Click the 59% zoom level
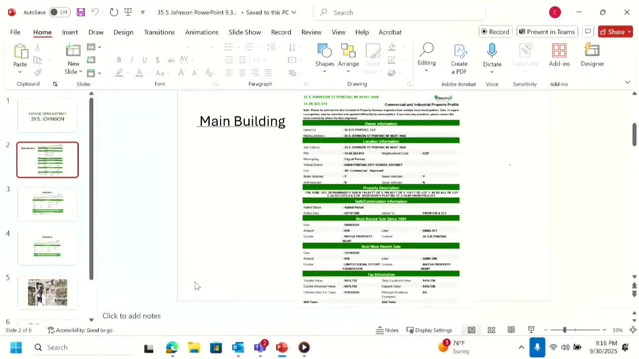 pyautogui.click(x=618, y=330)
